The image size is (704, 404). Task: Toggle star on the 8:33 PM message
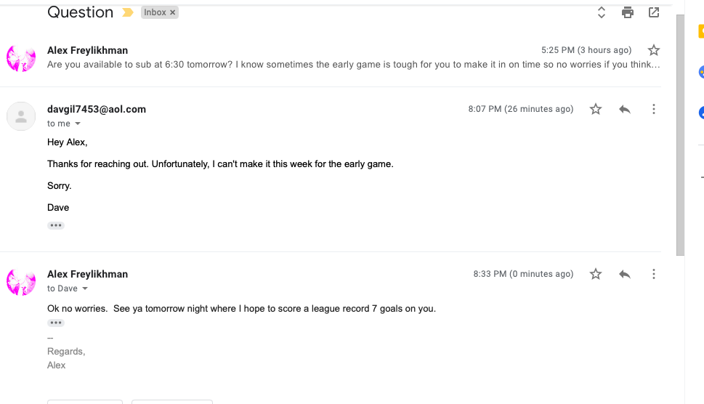point(596,274)
